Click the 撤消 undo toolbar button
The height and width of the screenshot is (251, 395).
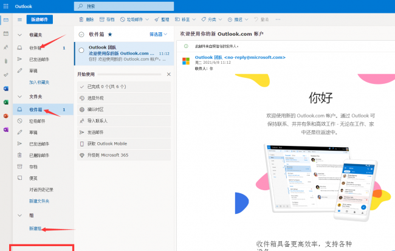[261, 19]
